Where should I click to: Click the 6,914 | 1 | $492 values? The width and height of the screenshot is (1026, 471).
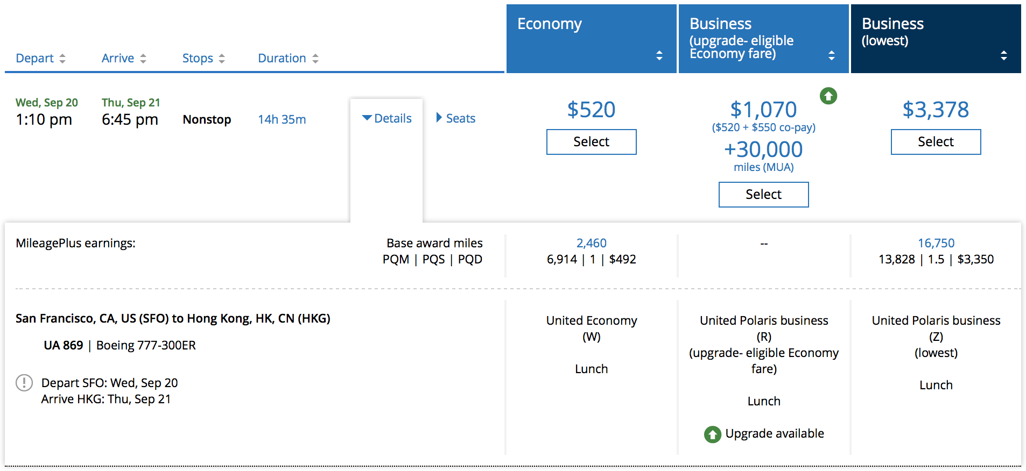pos(591,259)
